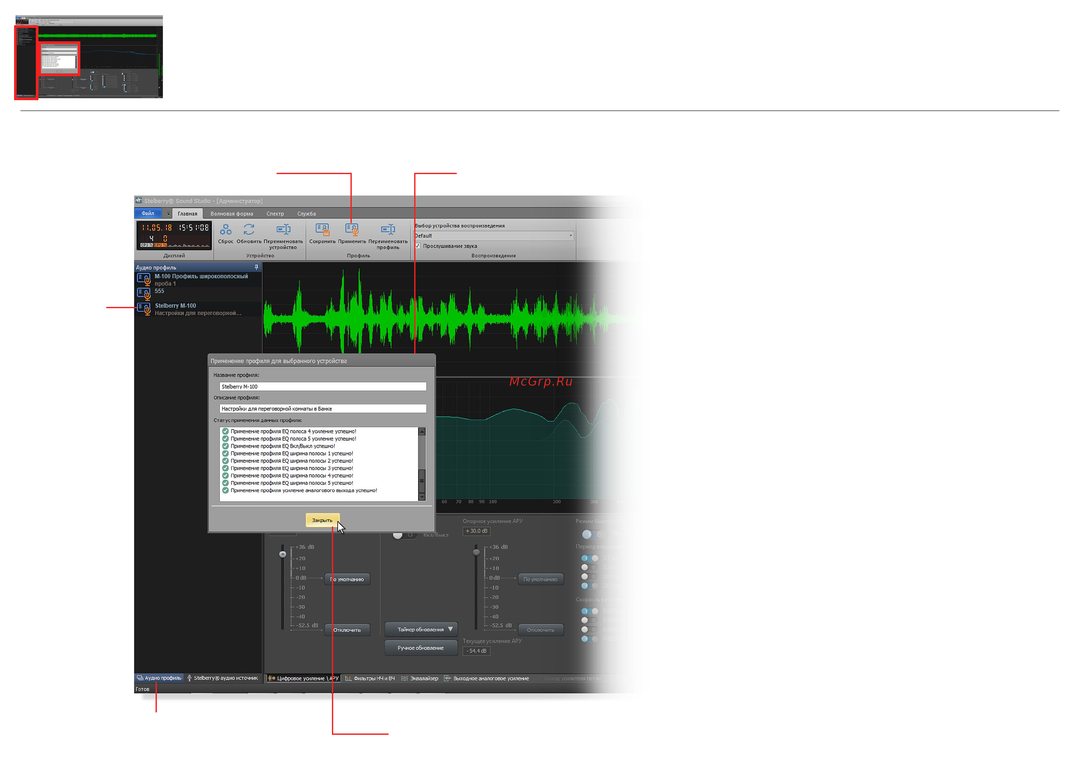Click the icon beside М-100 Профиль широкополосный
The height and width of the screenshot is (762, 1078).
144,280
